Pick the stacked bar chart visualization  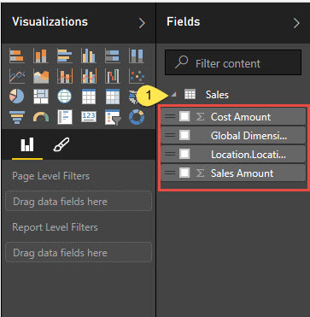pyautogui.click(x=16, y=56)
